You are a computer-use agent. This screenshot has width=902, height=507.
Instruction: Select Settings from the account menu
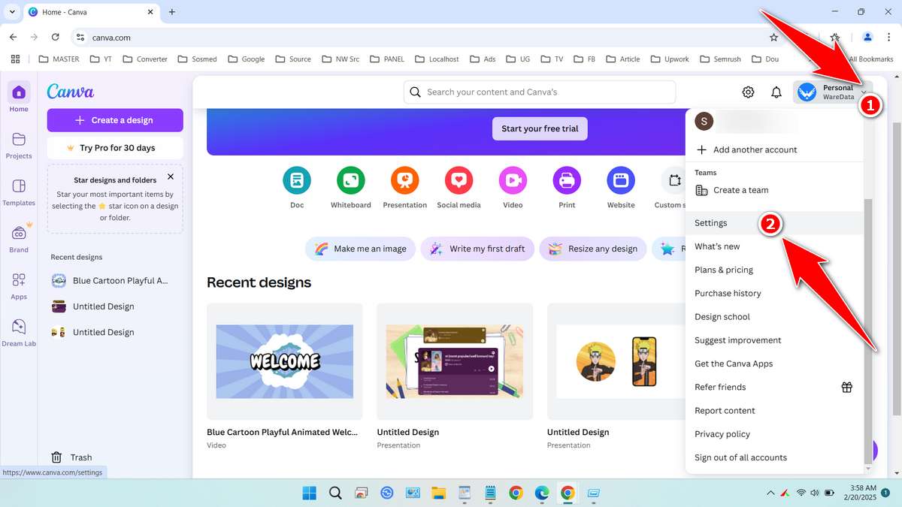[710, 222]
